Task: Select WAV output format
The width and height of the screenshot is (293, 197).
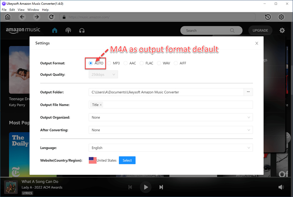Action: (x=159, y=63)
